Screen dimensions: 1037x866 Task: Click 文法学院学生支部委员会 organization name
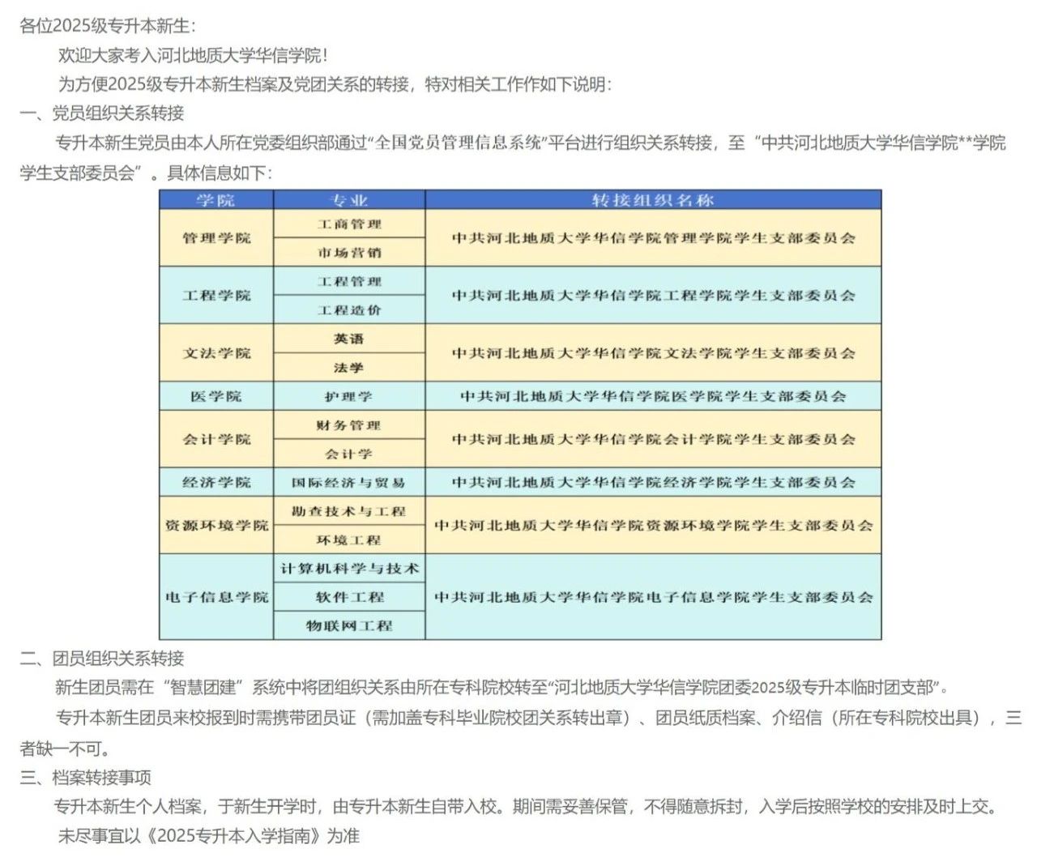pos(653,353)
